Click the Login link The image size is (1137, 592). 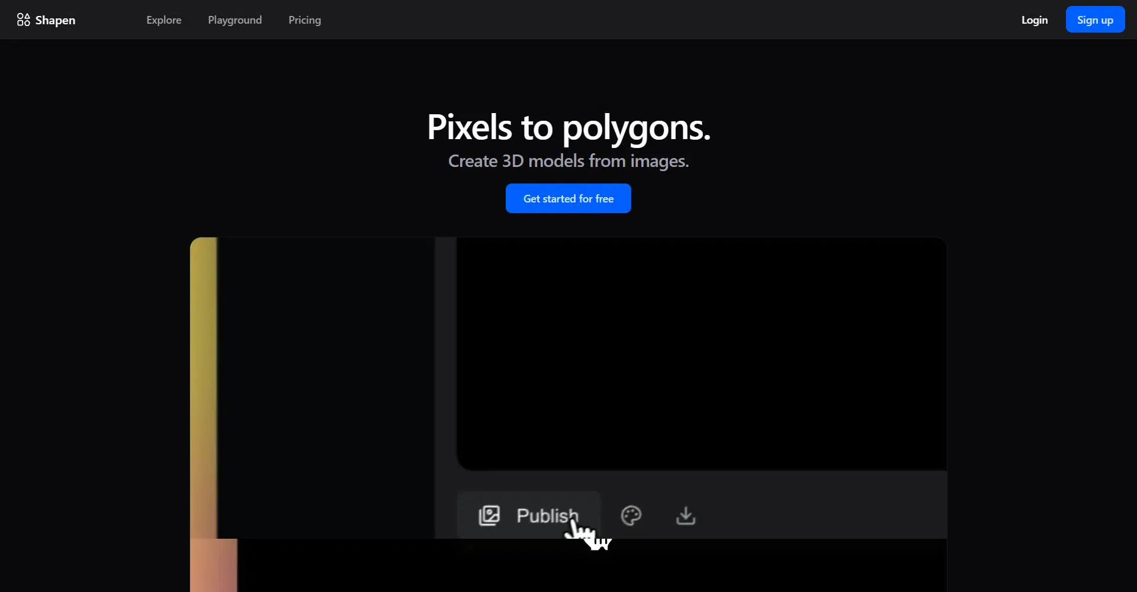click(1034, 20)
